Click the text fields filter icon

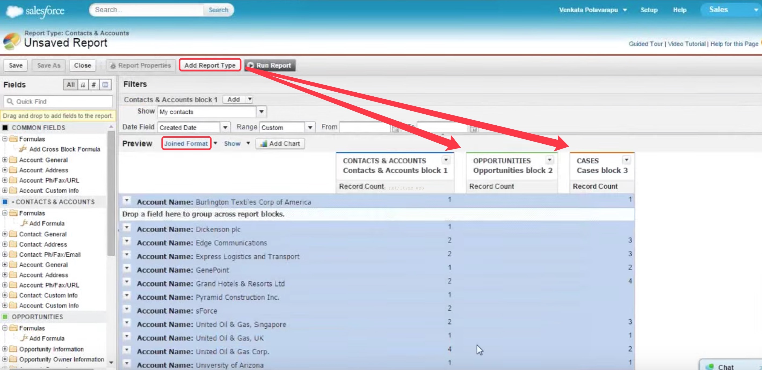83,85
